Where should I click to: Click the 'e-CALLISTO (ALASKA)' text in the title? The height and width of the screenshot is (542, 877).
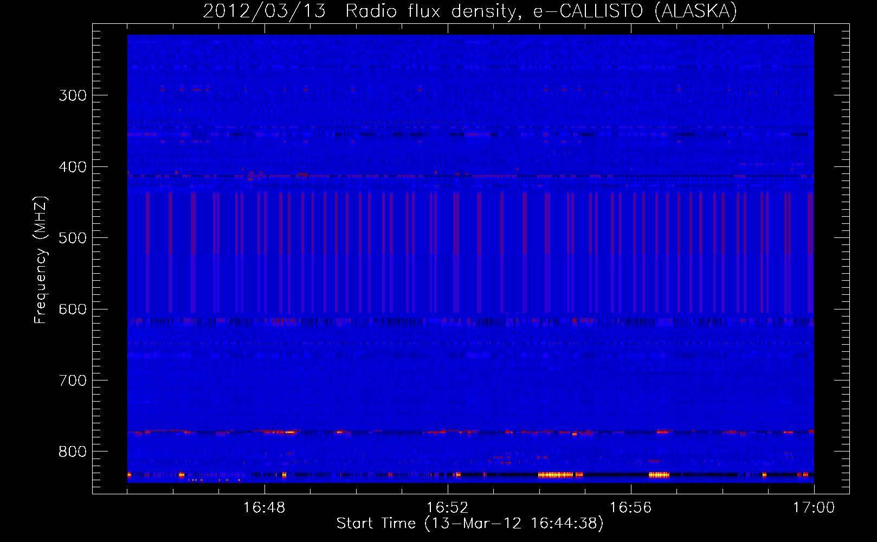click(636, 11)
